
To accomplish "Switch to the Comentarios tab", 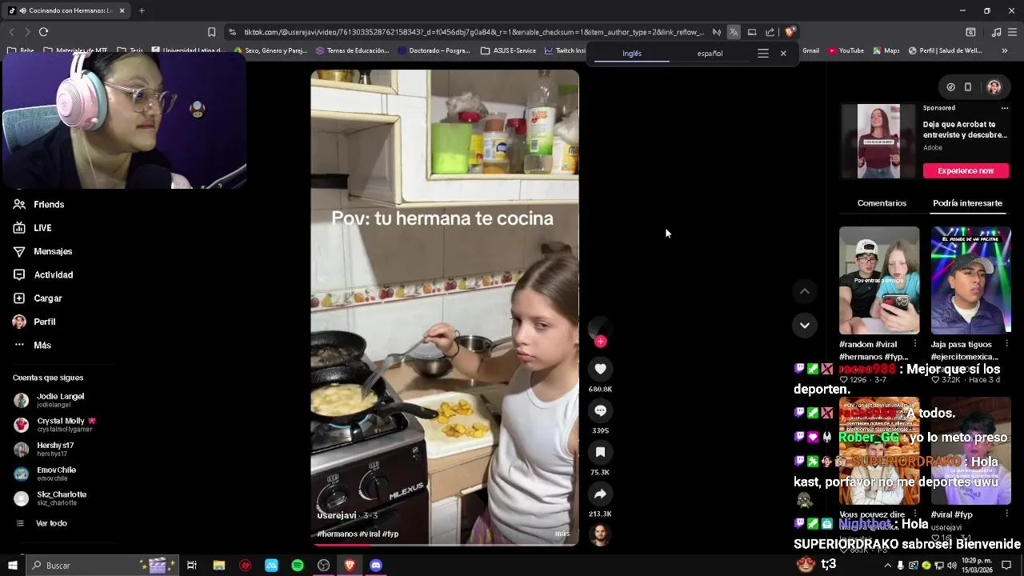I will (x=882, y=203).
